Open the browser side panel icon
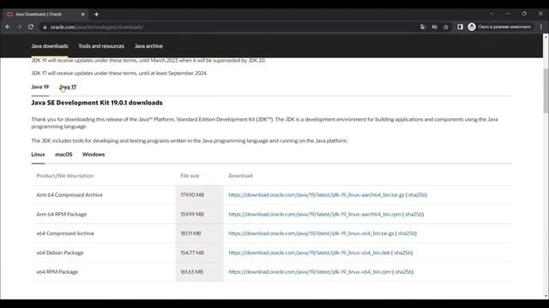 (x=460, y=27)
